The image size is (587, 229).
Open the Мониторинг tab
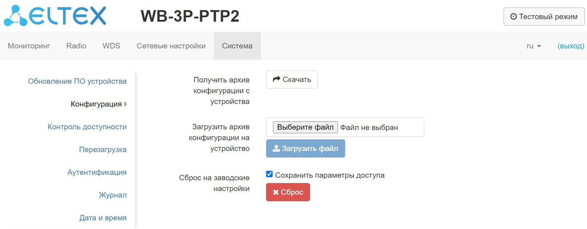coord(29,46)
